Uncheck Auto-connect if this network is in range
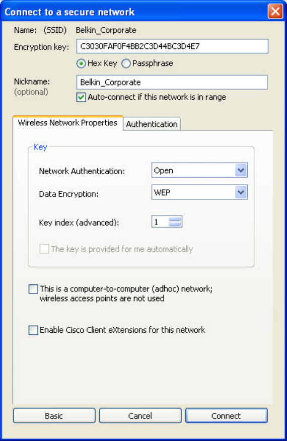 click(x=81, y=97)
